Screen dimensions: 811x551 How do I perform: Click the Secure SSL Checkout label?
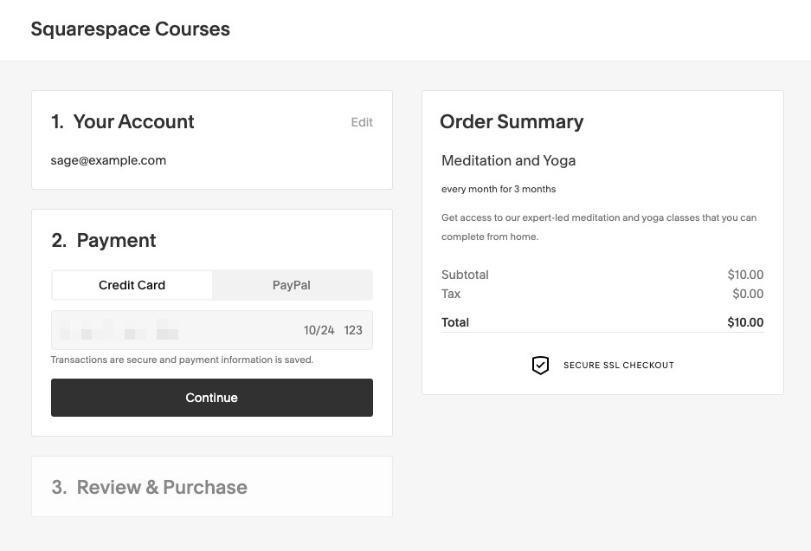coord(618,366)
